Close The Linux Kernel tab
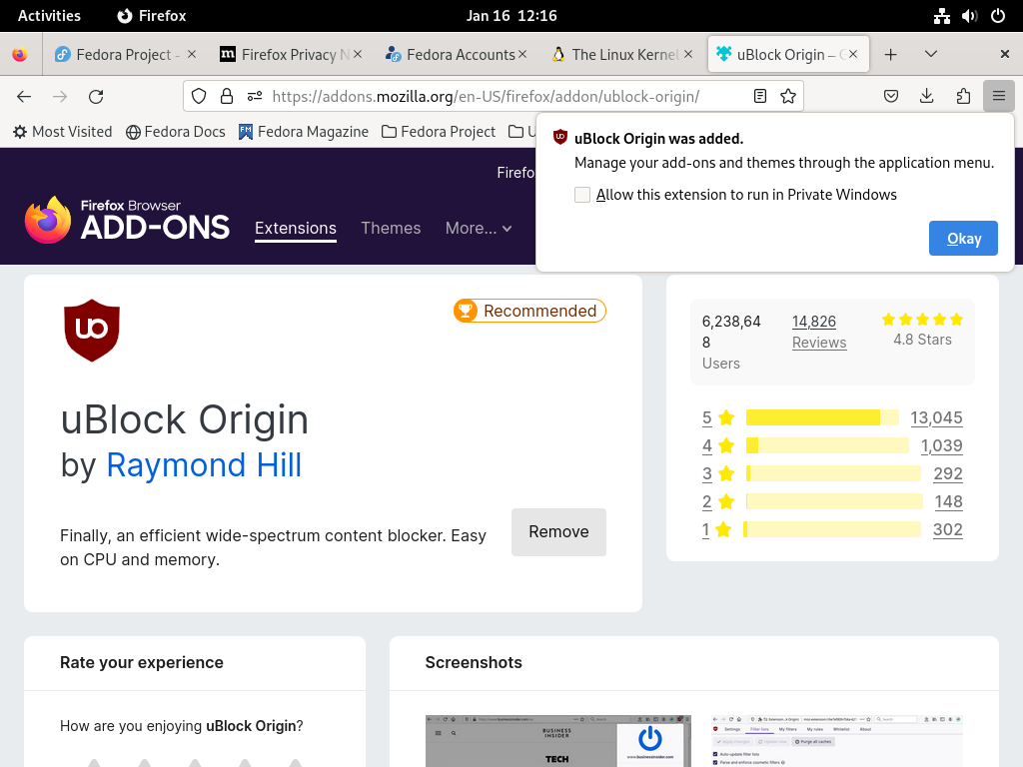This screenshot has height=767, width=1023. (688, 54)
